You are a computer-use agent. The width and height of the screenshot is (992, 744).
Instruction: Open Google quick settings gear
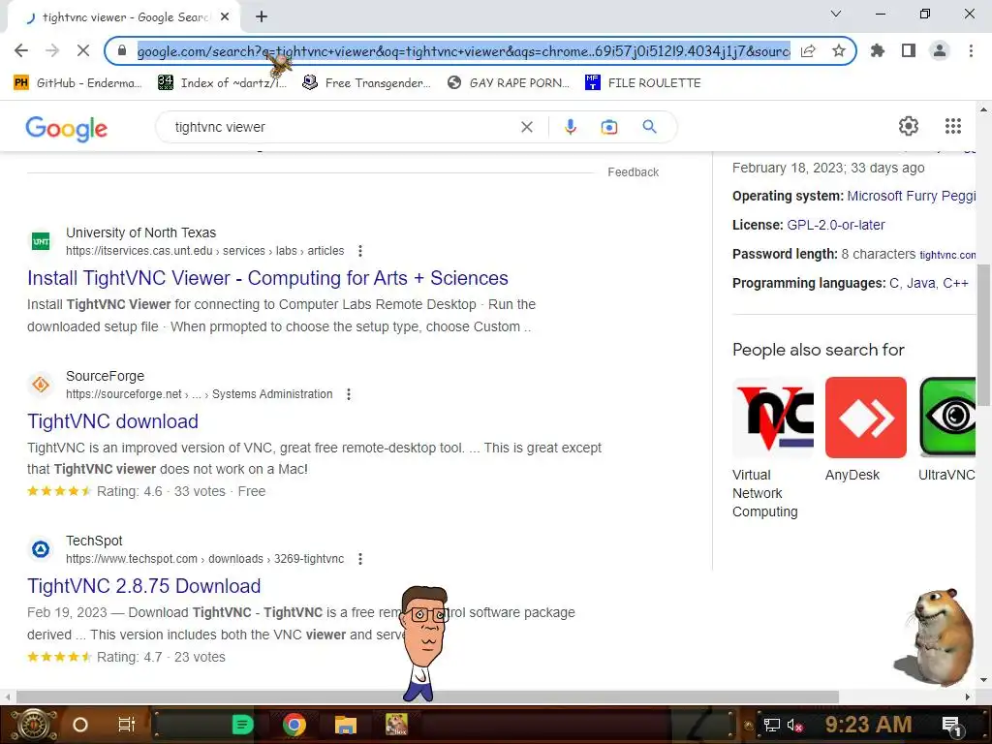point(909,126)
